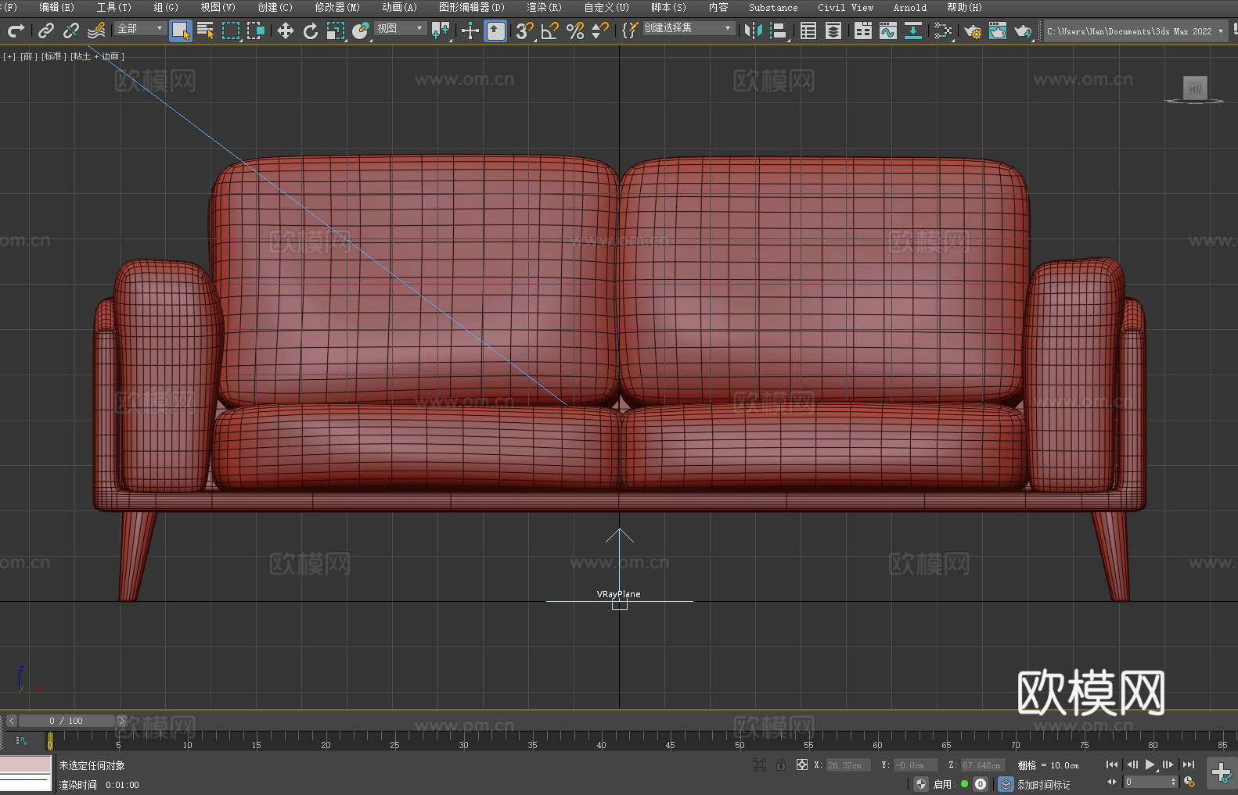Open the Curve Editor
Viewport: 1238px width, 795px height.
click(887, 30)
